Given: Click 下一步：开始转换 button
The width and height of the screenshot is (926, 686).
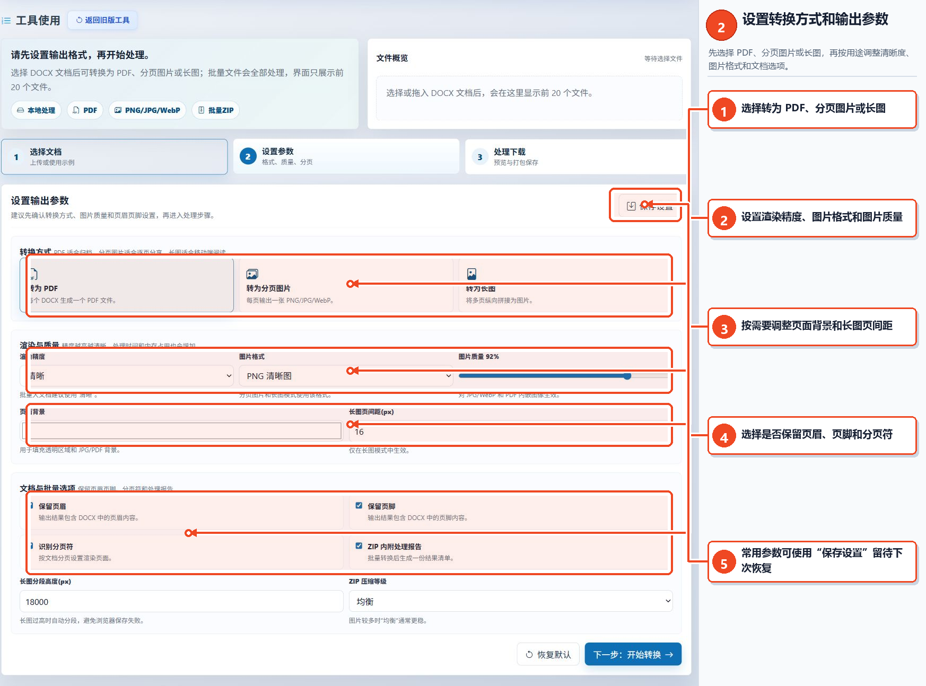Looking at the screenshot, I should [x=633, y=654].
